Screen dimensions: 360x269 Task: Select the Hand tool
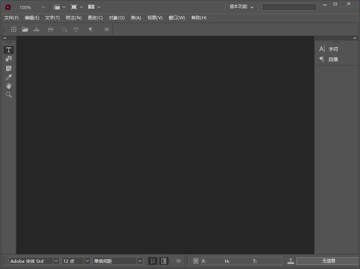(8, 86)
